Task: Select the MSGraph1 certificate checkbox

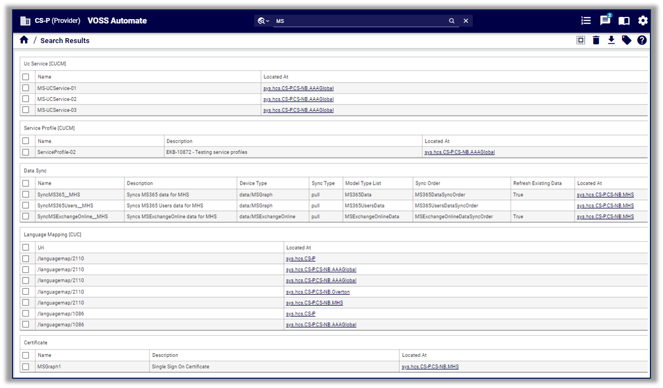Action: [x=26, y=367]
